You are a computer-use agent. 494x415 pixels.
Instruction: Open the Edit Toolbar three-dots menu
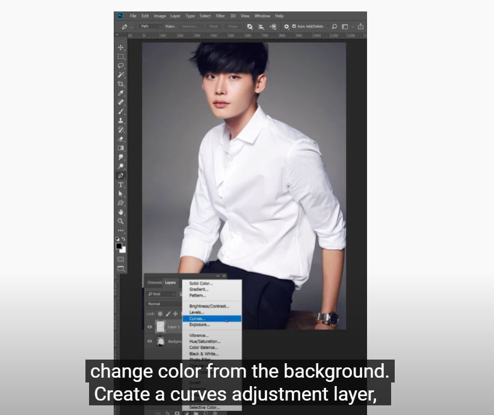[121, 231]
